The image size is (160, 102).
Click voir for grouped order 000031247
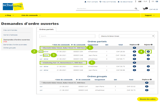coord(41,87)
